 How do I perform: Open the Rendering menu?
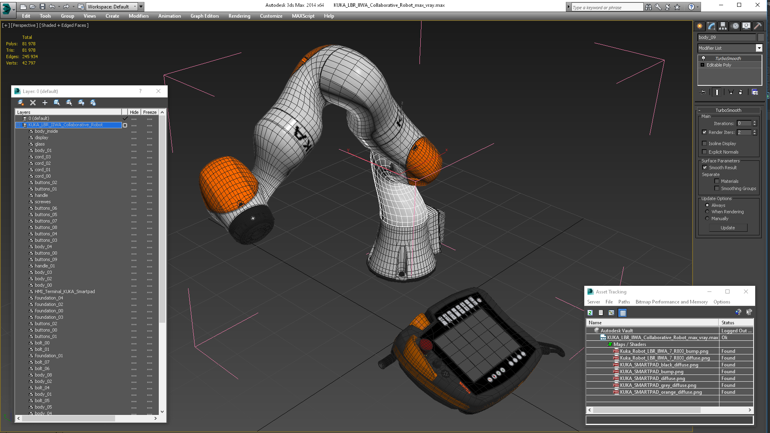click(239, 16)
